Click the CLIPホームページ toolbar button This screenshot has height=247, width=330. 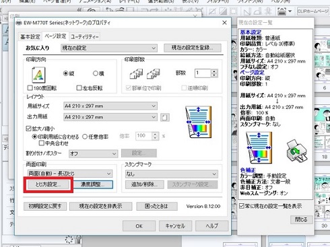tap(312, 11)
